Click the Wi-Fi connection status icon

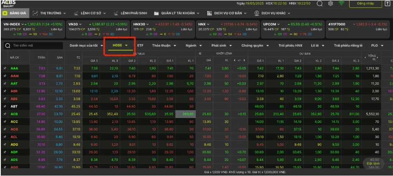(x=341, y=3)
